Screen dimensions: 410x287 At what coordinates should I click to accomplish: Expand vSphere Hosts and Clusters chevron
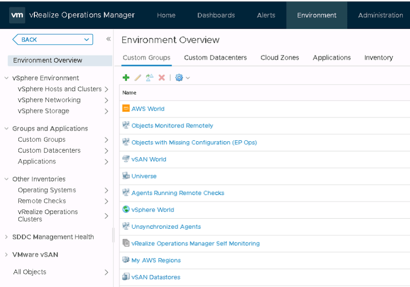click(106, 90)
